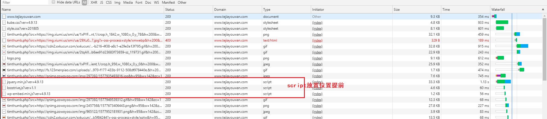
Task: Filter requests by CSS
Action: [109, 3]
